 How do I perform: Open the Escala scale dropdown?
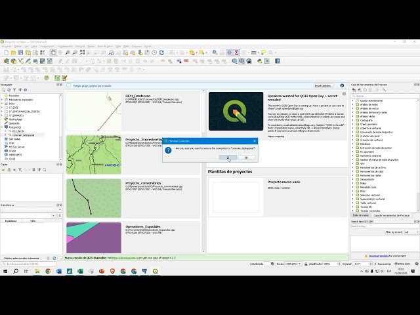click(x=299, y=264)
